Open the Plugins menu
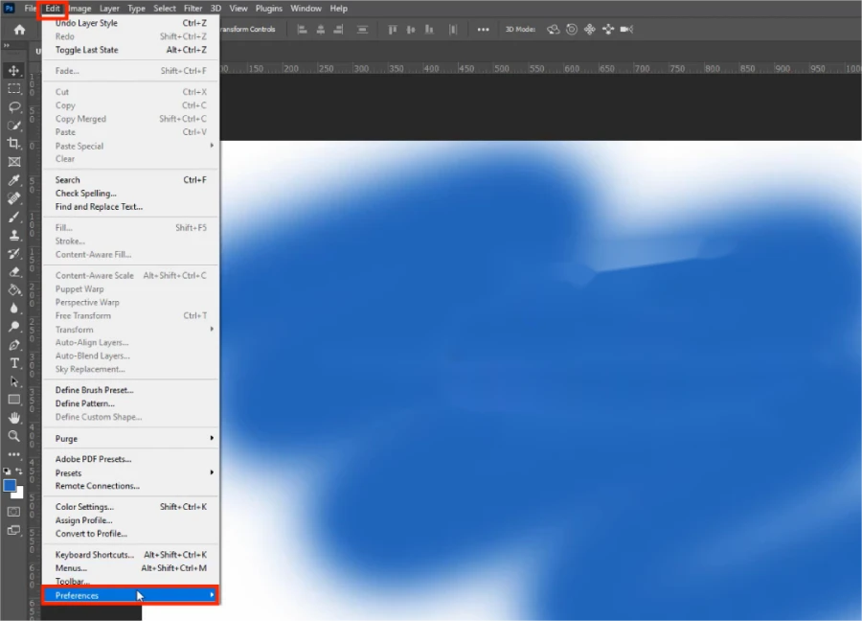Screen dimensions: 862x621 click(269, 9)
